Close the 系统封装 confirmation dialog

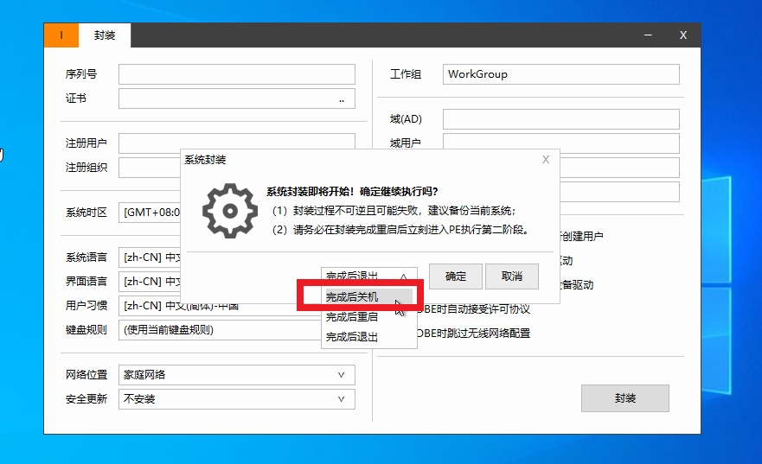point(545,160)
